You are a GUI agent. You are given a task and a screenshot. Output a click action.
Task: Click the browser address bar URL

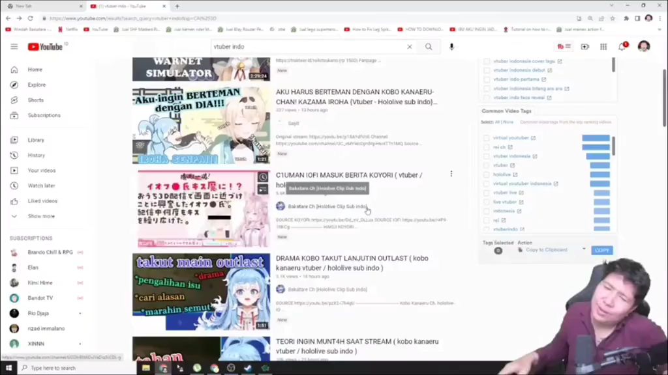pyautogui.click(x=133, y=18)
